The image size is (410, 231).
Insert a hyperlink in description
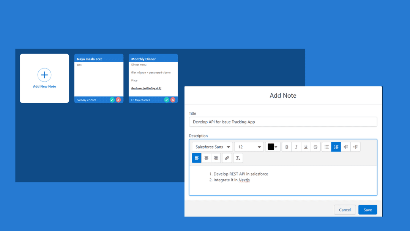click(227, 158)
